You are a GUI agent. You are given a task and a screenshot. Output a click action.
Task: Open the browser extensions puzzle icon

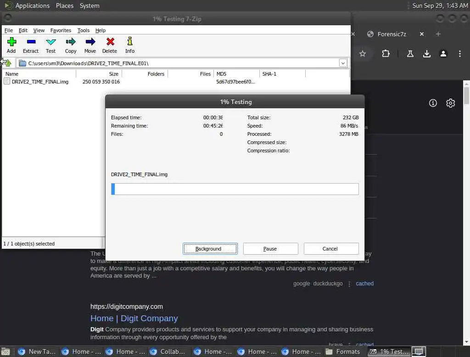coord(386,54)
